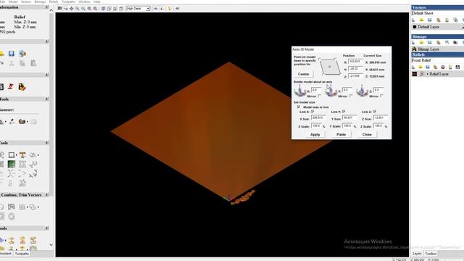Click the light bulb lighting icon
464x261 pixels.
point(170,9)
